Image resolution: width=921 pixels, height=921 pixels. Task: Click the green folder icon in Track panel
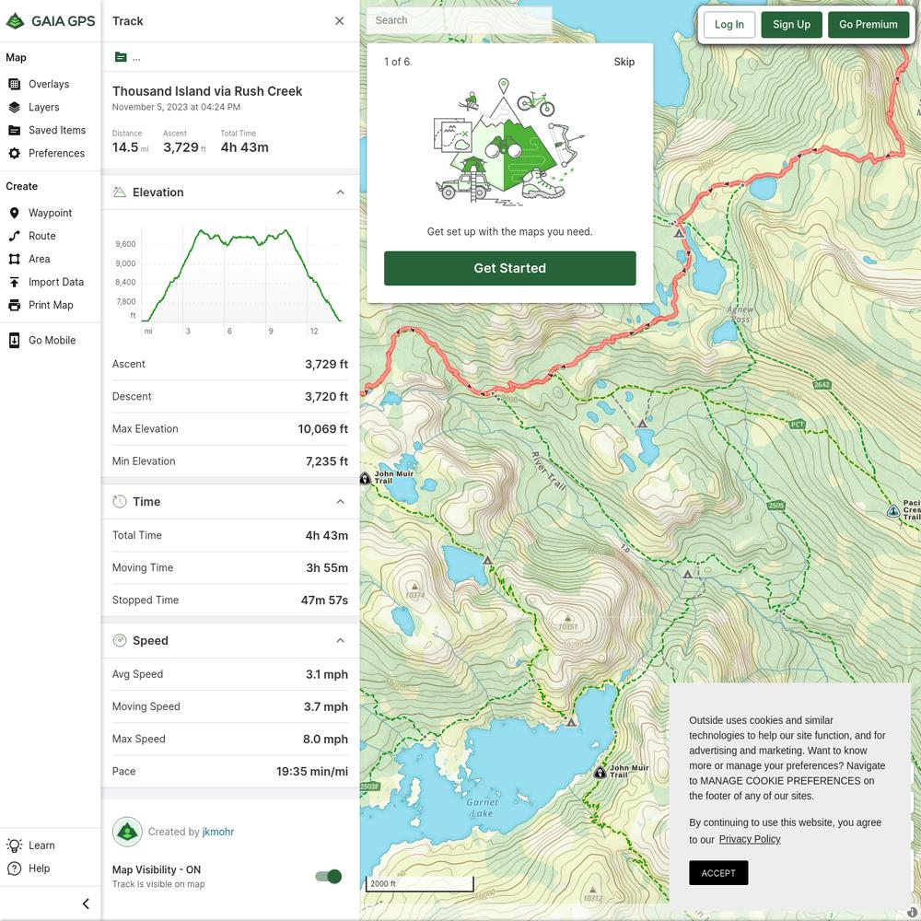pyautogui.click(x=121, y=57)
